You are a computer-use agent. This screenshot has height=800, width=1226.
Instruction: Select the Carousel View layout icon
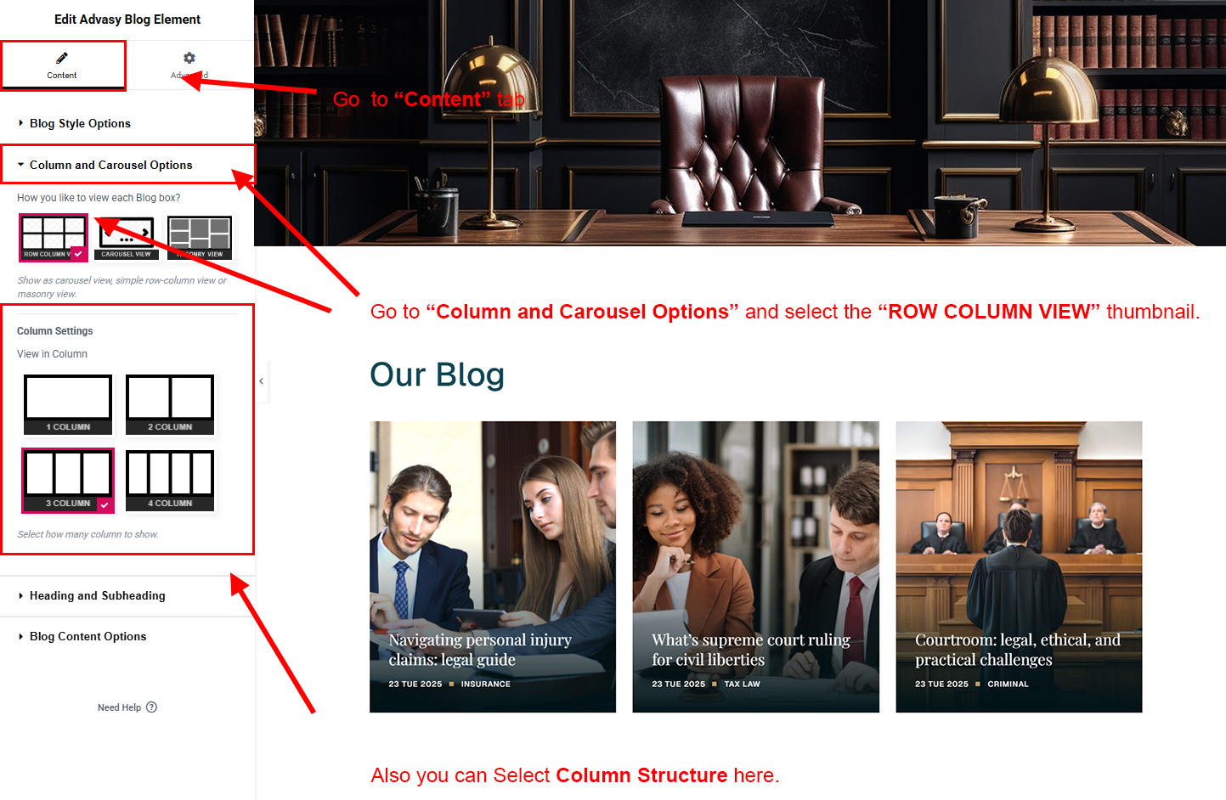click(x=126, y=238)
